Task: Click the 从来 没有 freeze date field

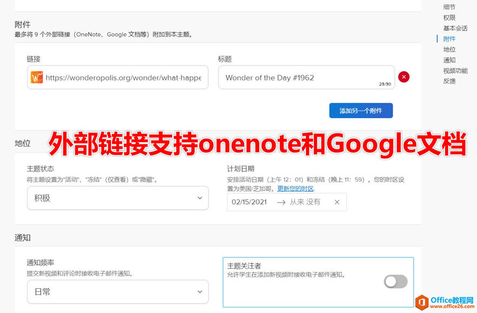Action: point(305,202)
